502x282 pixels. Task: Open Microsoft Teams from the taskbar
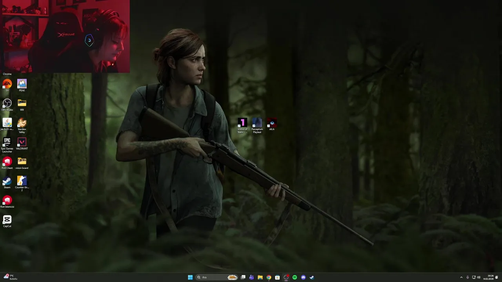[251, 277]
